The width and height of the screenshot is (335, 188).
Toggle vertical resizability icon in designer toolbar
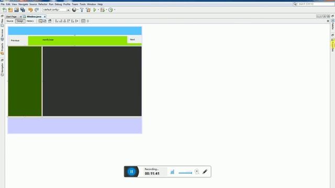88,21
